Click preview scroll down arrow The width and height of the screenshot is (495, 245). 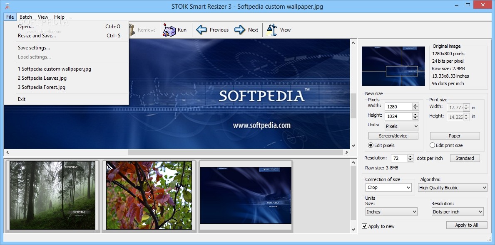pyautogui.click(x=353, y=145)
